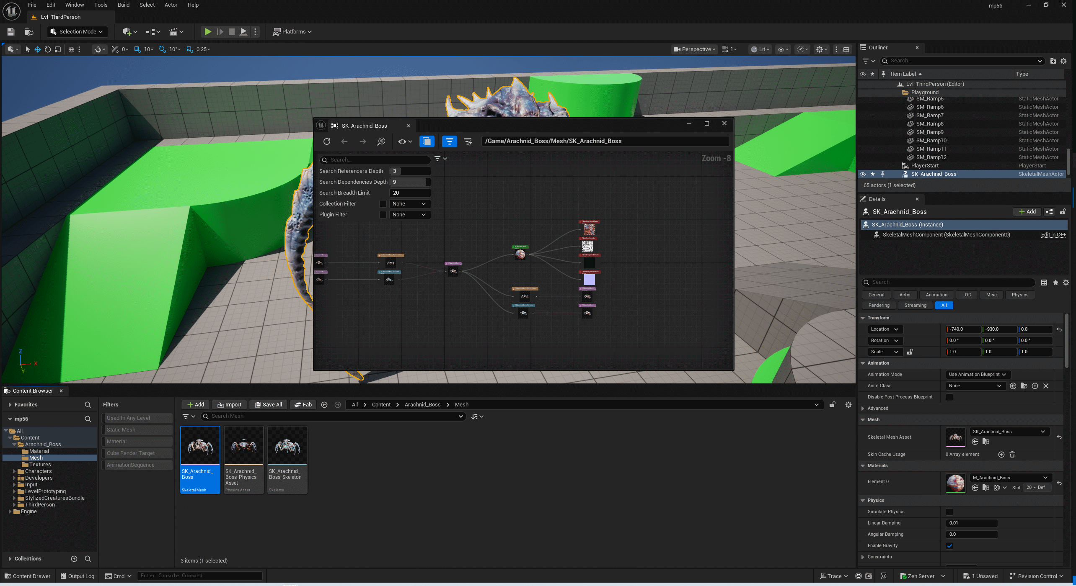1076x586 pixels.
Task: Click the Edit in C++ link
Action: pos(1053,235)
